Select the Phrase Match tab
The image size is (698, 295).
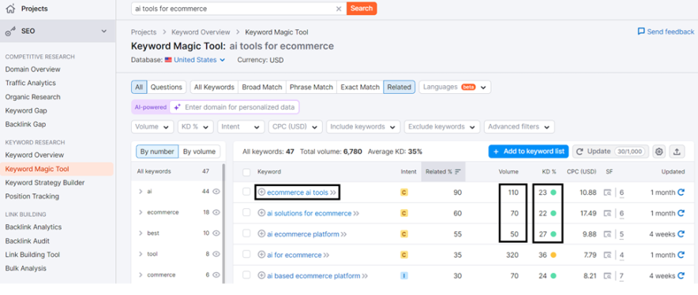[311, 88]
